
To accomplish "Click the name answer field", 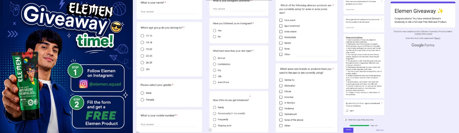I will point(169,12).
